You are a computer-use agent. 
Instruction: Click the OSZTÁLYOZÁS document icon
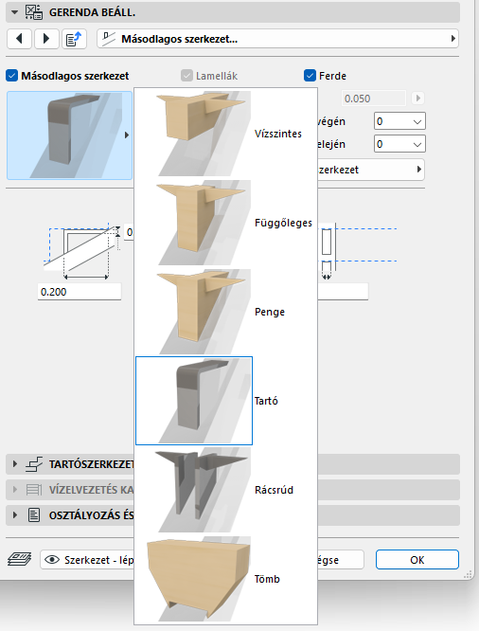(34, 515)
